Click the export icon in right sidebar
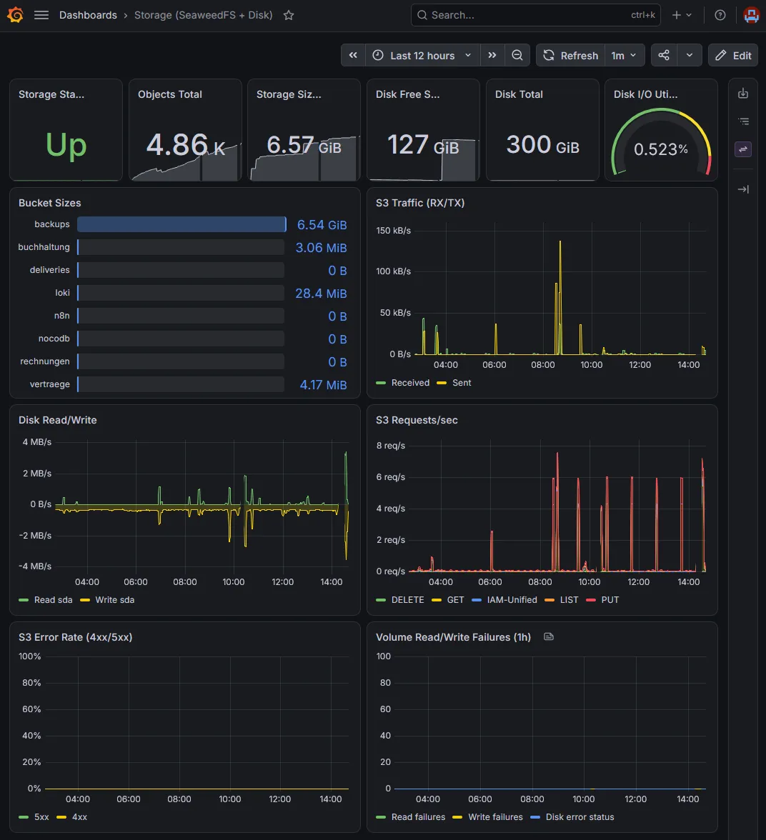Screen dimensions: 766x840 [x=743, y=93]
